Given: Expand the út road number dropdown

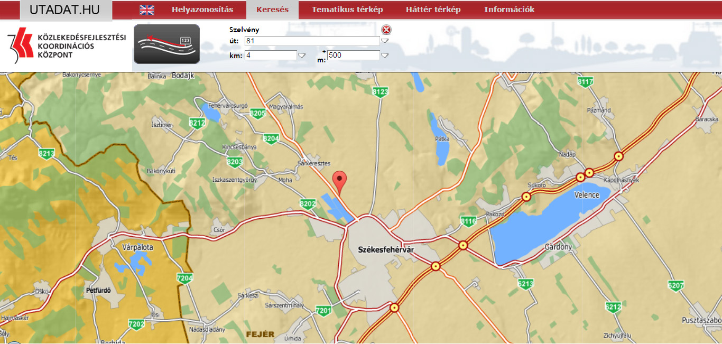Looking at the screenshot, I should click(x=385, y=41).
